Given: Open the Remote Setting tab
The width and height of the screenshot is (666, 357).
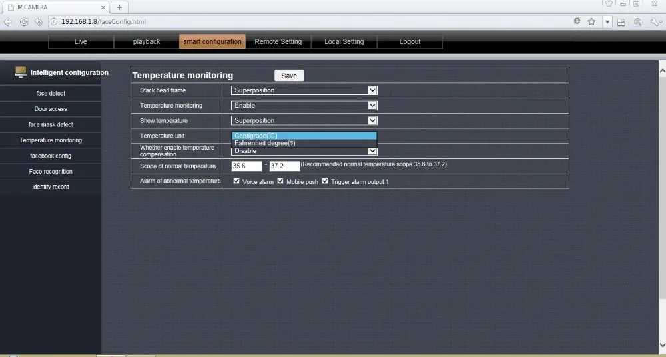Looking at the screenshot, I should (278, 42).
